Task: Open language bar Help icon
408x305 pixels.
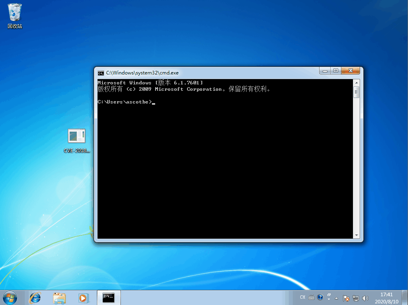Action: [320, 297]
